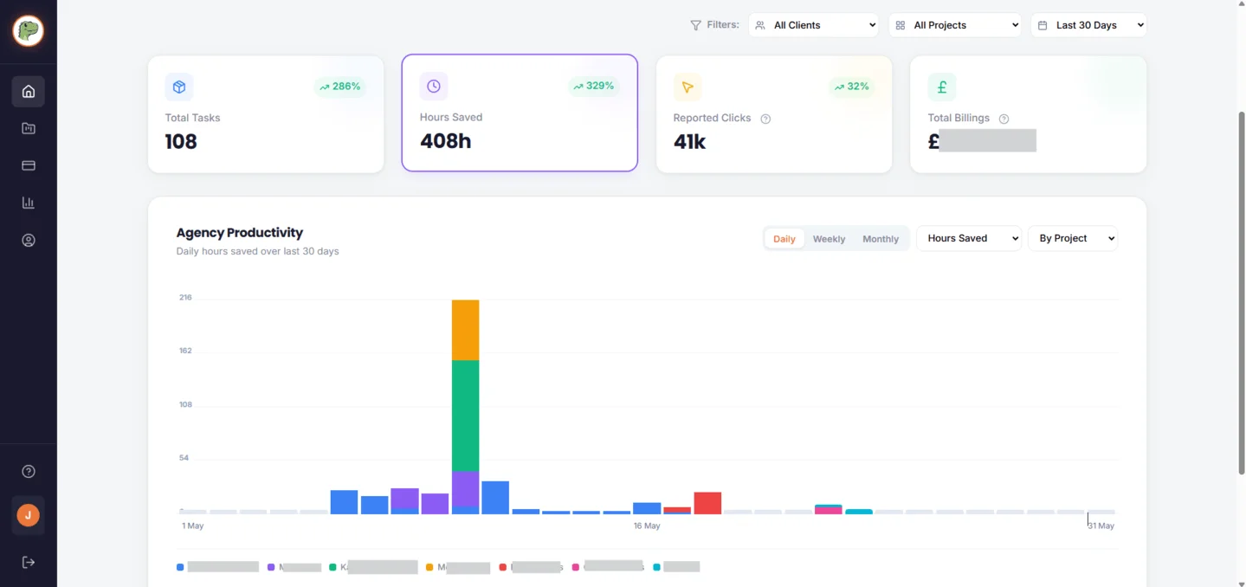This screenshot has height=587, width=1246.
Task: Click the 162 y-axis label
Action: [x=185, y=351]
